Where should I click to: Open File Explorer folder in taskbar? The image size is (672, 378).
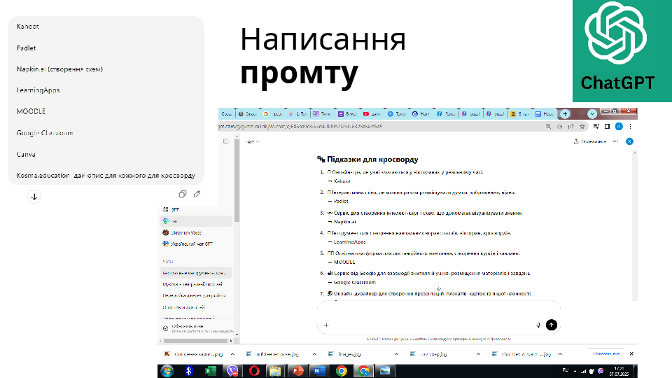275,371
